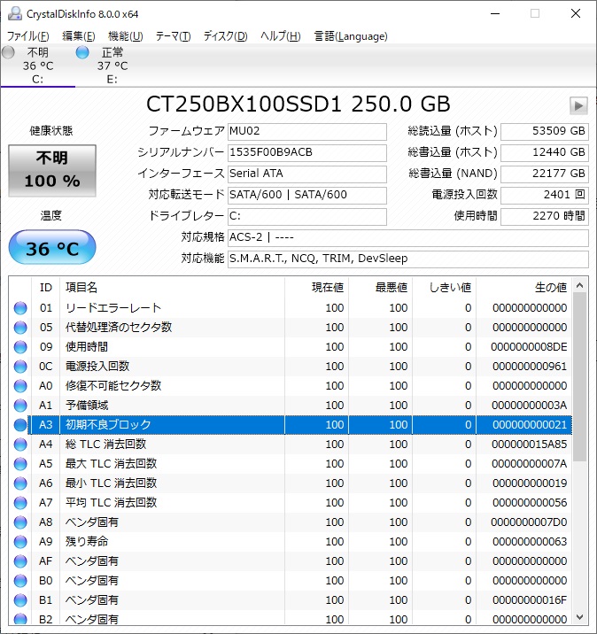Click status orb for ID A9 row
The image size is (597, 634).
pyautogui.click(x=20, y=542)
